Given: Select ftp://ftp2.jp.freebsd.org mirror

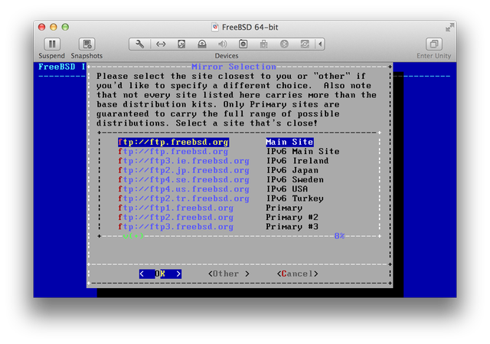Looking at the screenshot, I should pyautogui.click(x=184, y=170).
